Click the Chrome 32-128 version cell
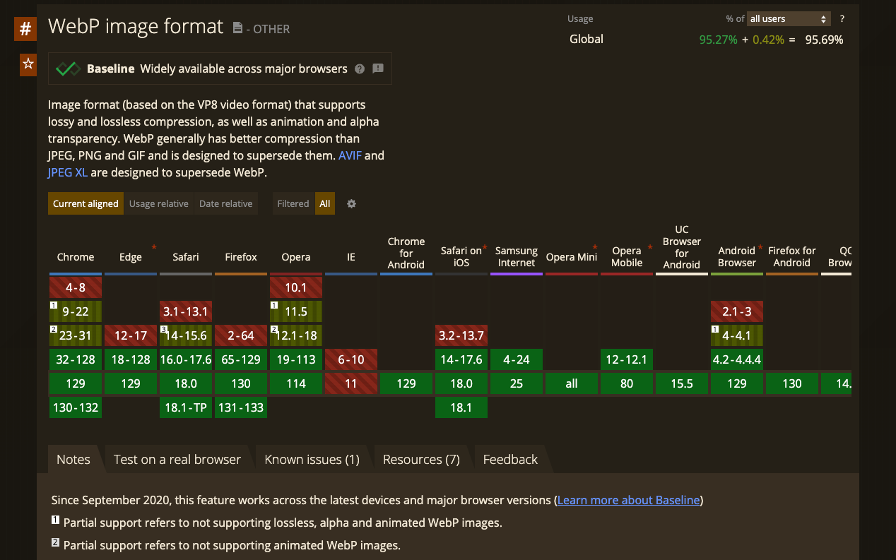896x560 pixels. (x=76, y=359)
